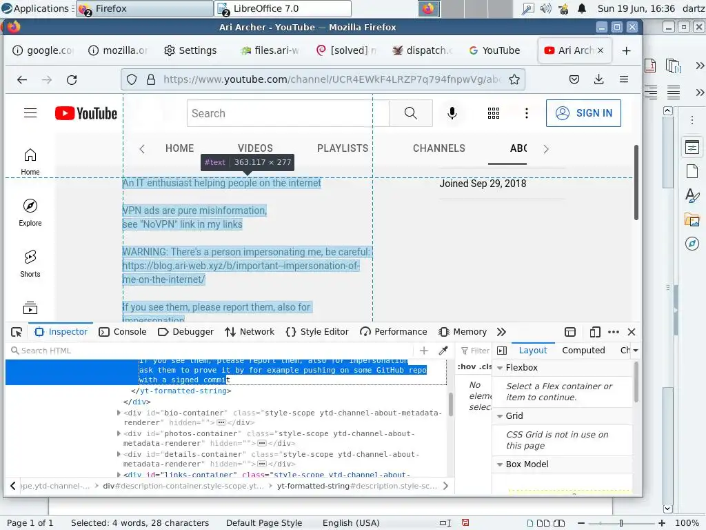Viewport: 706px width, 530px height.
Task: Grab a color with devtools eyedropper
Action: (x=443, y=351)
